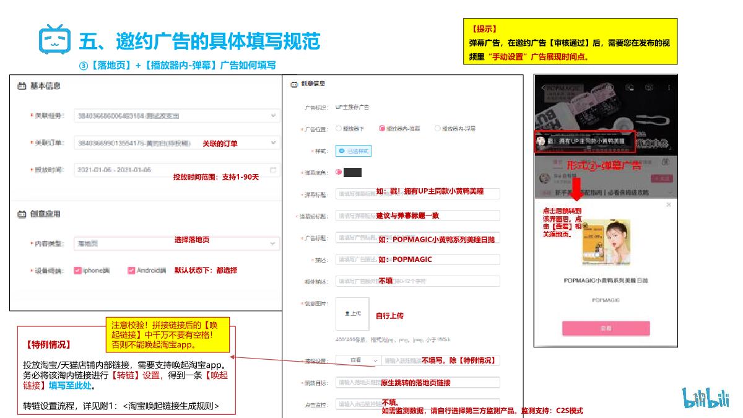The width and height of the screenshot is (743, 418).
Task: Click the bilibili TV mascot icon
Action: 54,39
